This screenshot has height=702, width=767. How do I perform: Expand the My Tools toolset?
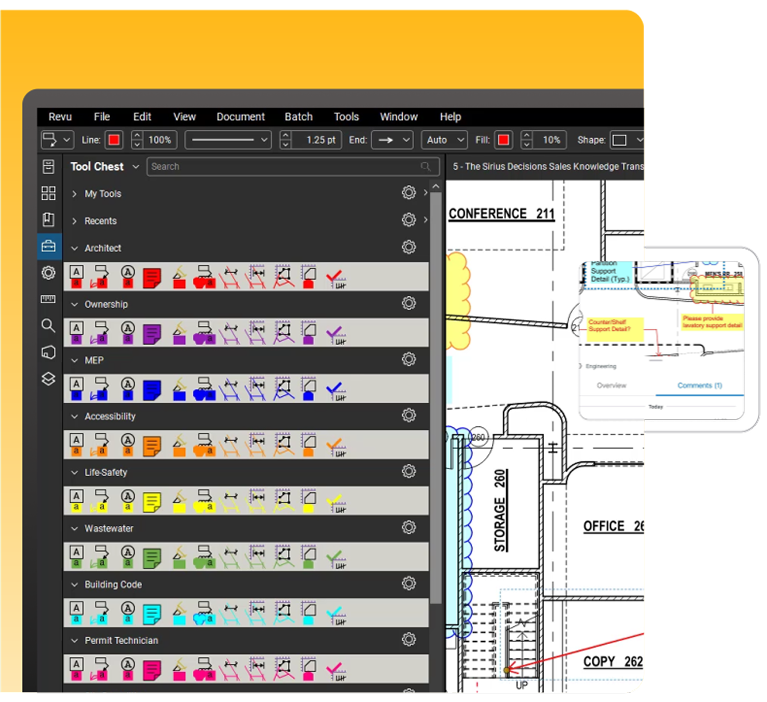point(75,194)
